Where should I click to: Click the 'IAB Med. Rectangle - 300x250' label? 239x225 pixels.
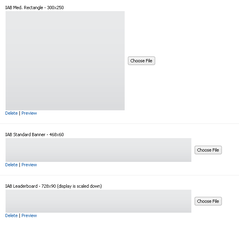point(35,8)
